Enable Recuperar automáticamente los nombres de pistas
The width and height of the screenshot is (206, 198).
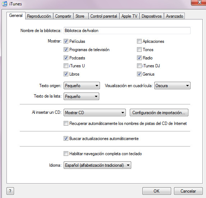66,123
